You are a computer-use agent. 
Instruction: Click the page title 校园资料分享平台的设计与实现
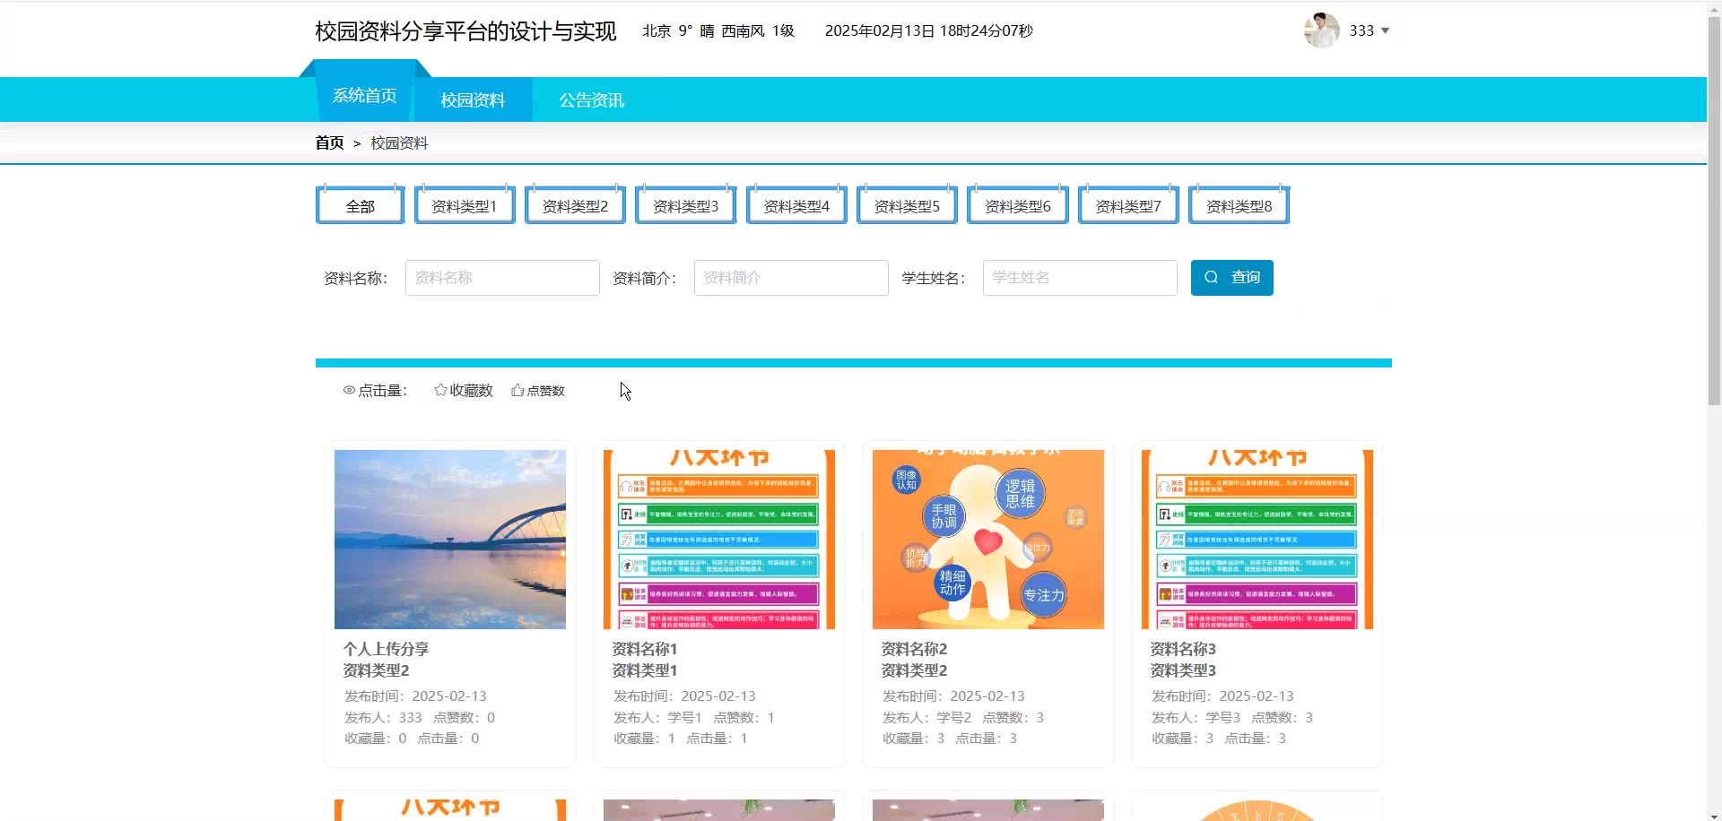(x=465, y=31)
